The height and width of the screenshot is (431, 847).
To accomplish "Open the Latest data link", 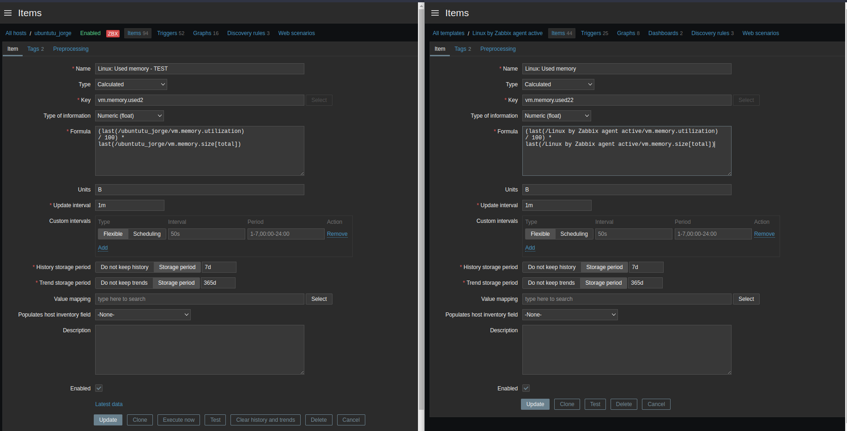I will pyautogui.click(x=109, y=404).
